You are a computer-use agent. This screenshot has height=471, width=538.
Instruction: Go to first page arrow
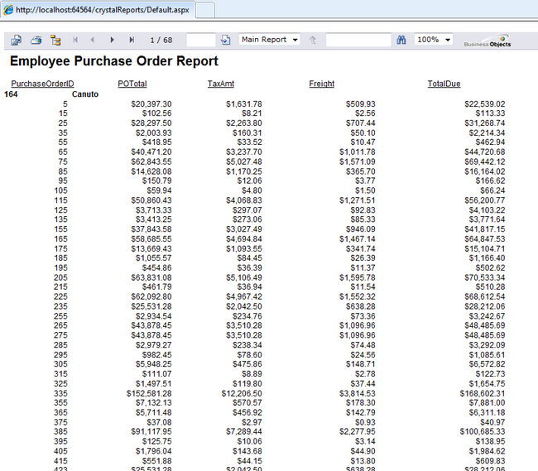pos(75,40)
